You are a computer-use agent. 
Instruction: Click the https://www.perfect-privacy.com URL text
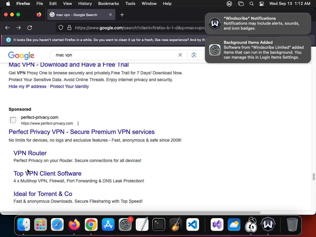pyautogui.click(x=47, y=123)
